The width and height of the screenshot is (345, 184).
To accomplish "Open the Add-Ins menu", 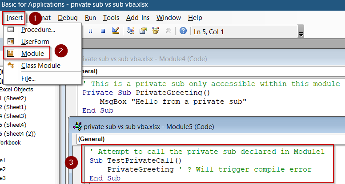I will 138,18.
